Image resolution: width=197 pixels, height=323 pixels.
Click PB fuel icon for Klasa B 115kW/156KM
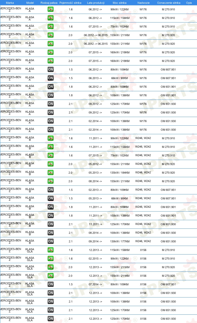51,147
